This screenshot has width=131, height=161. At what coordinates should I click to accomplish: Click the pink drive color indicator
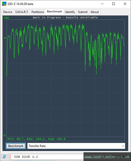click(x=10, y=157)
